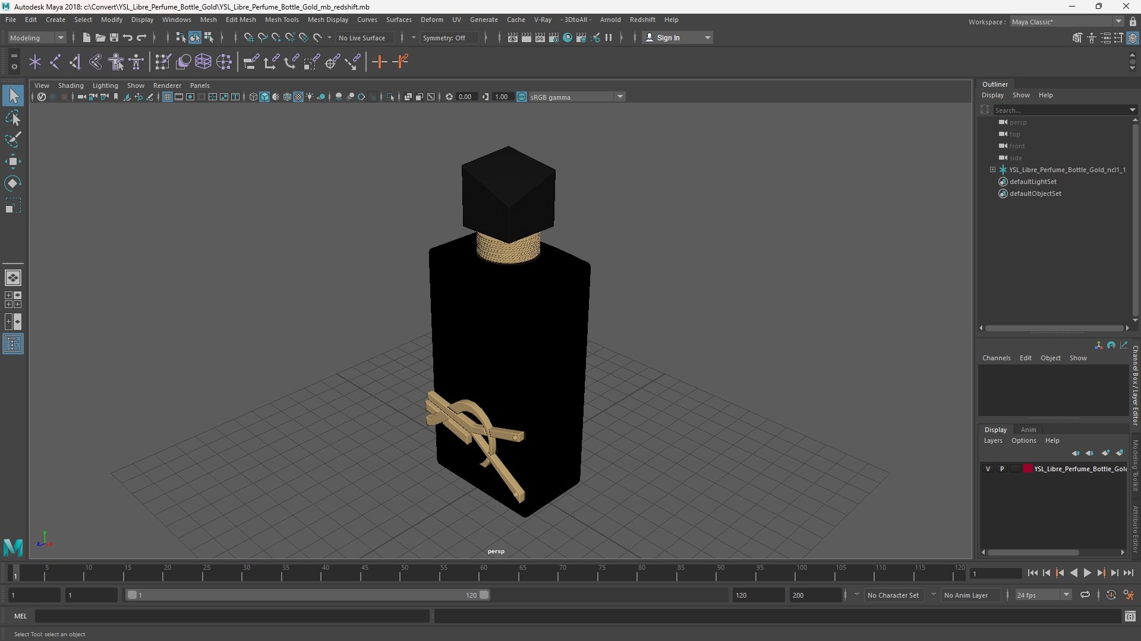The height and width of the screenshot is (641, 1141).
Task: Toggle Attribute Editor icon top right
Action: (x=1105, y=37)
